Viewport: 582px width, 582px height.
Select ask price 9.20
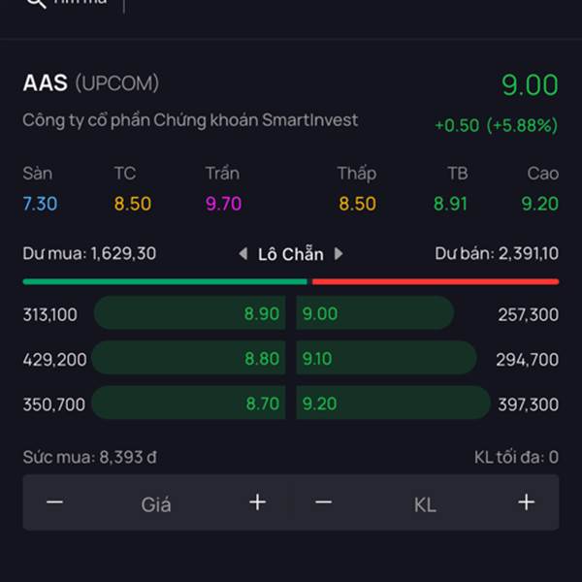[320, 404]
